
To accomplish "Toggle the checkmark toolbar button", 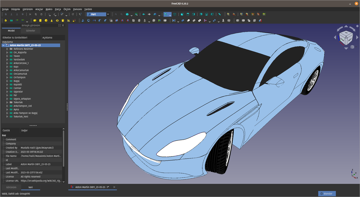I will point(61,14).
